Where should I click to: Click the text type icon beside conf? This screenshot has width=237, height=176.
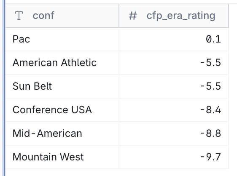pos(19,16)
